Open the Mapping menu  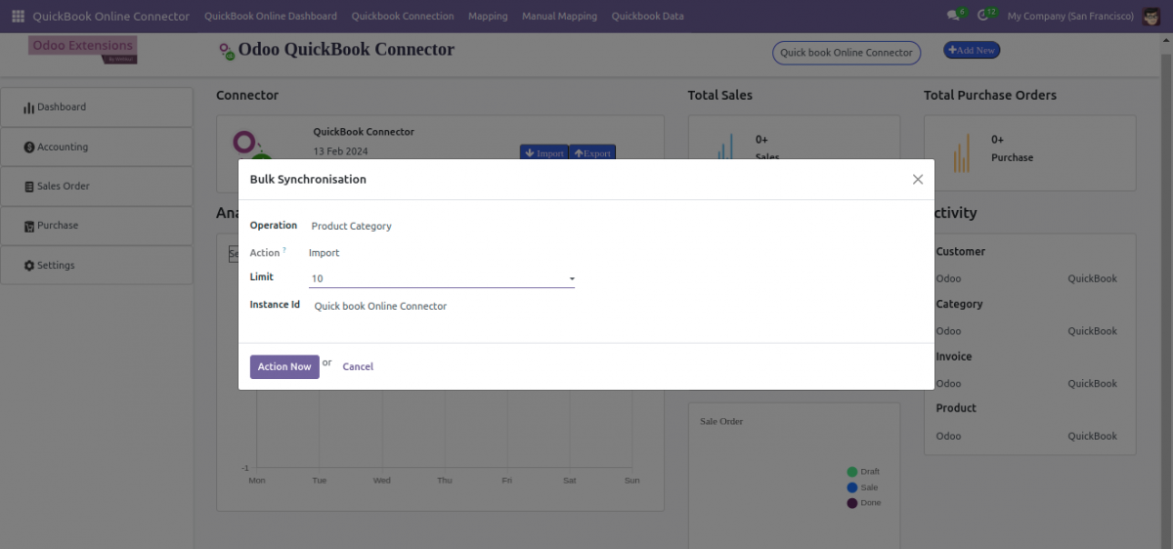coord(488,17)
